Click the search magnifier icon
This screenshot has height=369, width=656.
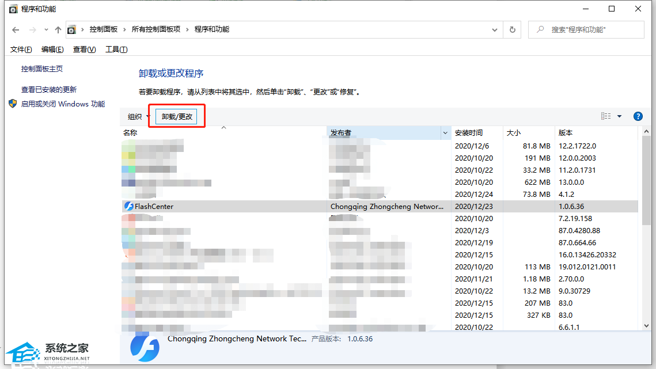(x=541, y=30)
